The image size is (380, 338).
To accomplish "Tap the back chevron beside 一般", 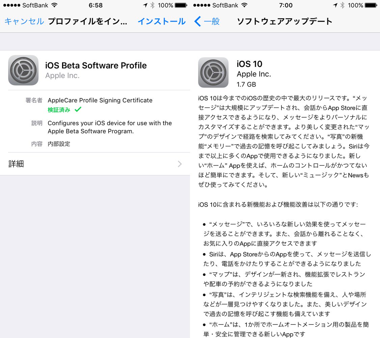I will tap(197, 21).
